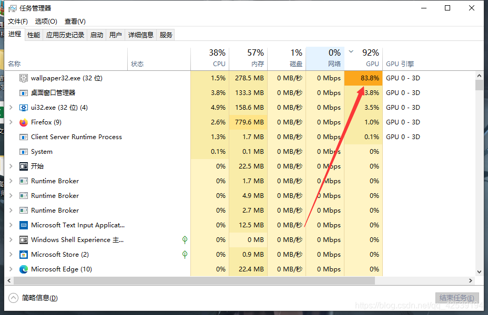This screenshot has width=488, height=315.
Task: Expand the ui32.exe process group
Action: [x=11, y=108]
